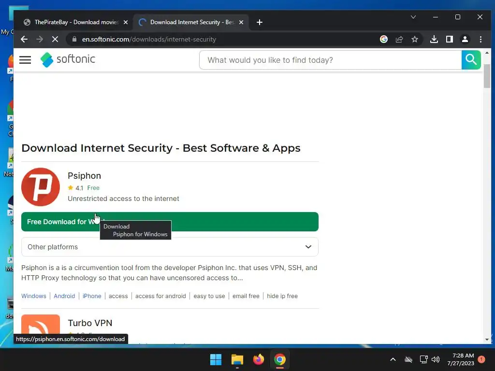This screenshot has width=495, height=371.
Task: Open the Psiphon title link
Action: (x=84, y=176)
